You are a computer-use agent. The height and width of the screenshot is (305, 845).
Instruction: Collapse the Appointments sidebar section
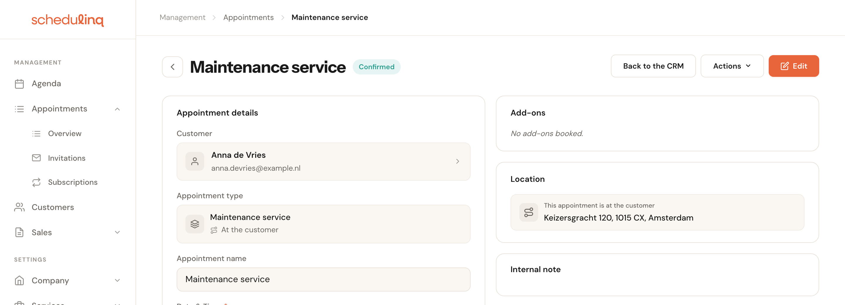click(117, 109)
